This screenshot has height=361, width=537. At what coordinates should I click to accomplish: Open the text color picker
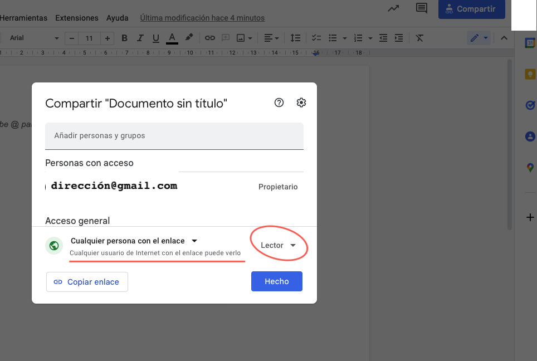tap(172, 38)
